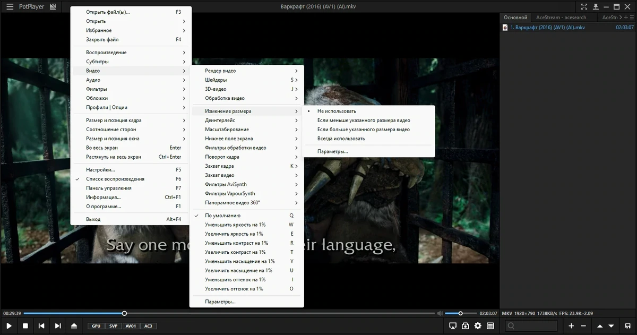Viewport: 637px width, 335px height.
Task: Select 'Всегда использовать' resize option
Action: click(x=368, y=139)
